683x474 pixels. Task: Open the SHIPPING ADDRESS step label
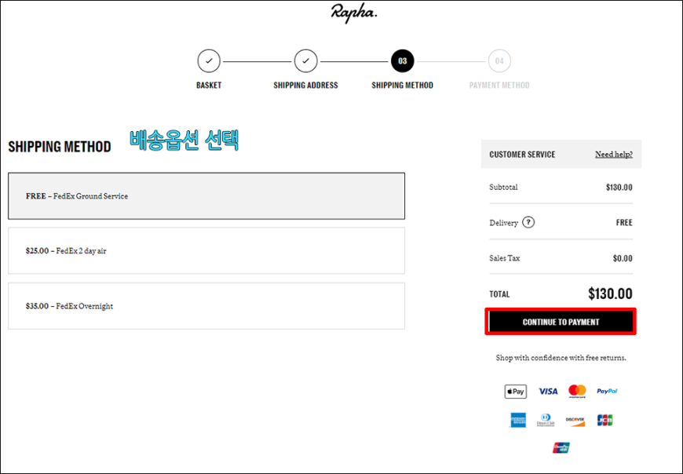tap(306, 86)
